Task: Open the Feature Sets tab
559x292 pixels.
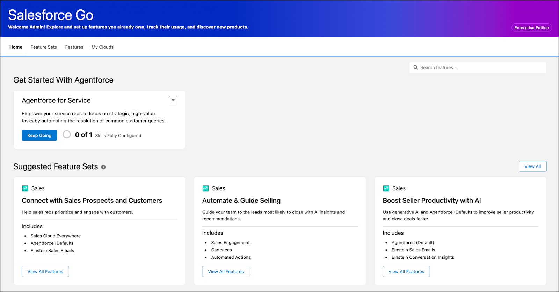Action: [44, 47]
